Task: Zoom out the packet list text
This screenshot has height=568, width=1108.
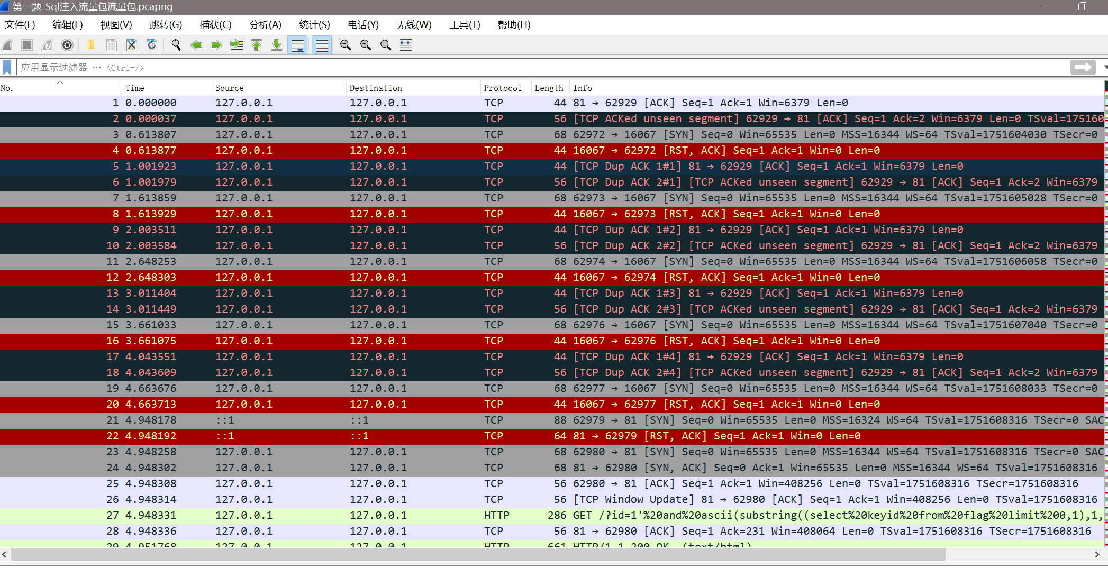Action: tap(365, 45)
